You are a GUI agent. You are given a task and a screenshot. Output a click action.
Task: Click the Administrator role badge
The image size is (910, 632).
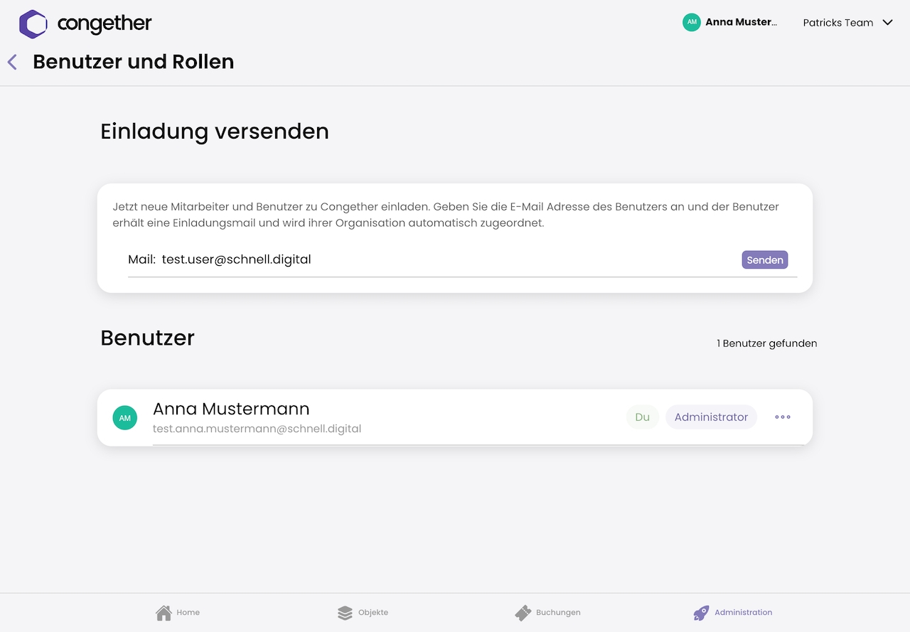(x=711, y=417)
